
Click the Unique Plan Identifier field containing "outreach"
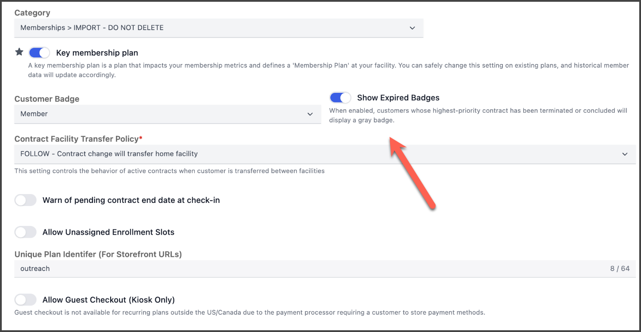pyautogui.click(x=310, y=269)
